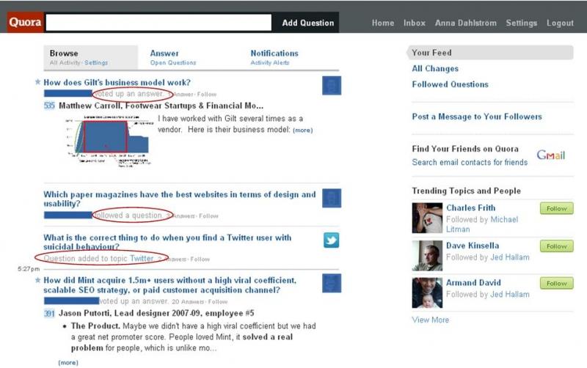Click Follow on the Twitter question
This screenshot has width=587, height=368.
point(200,259)
